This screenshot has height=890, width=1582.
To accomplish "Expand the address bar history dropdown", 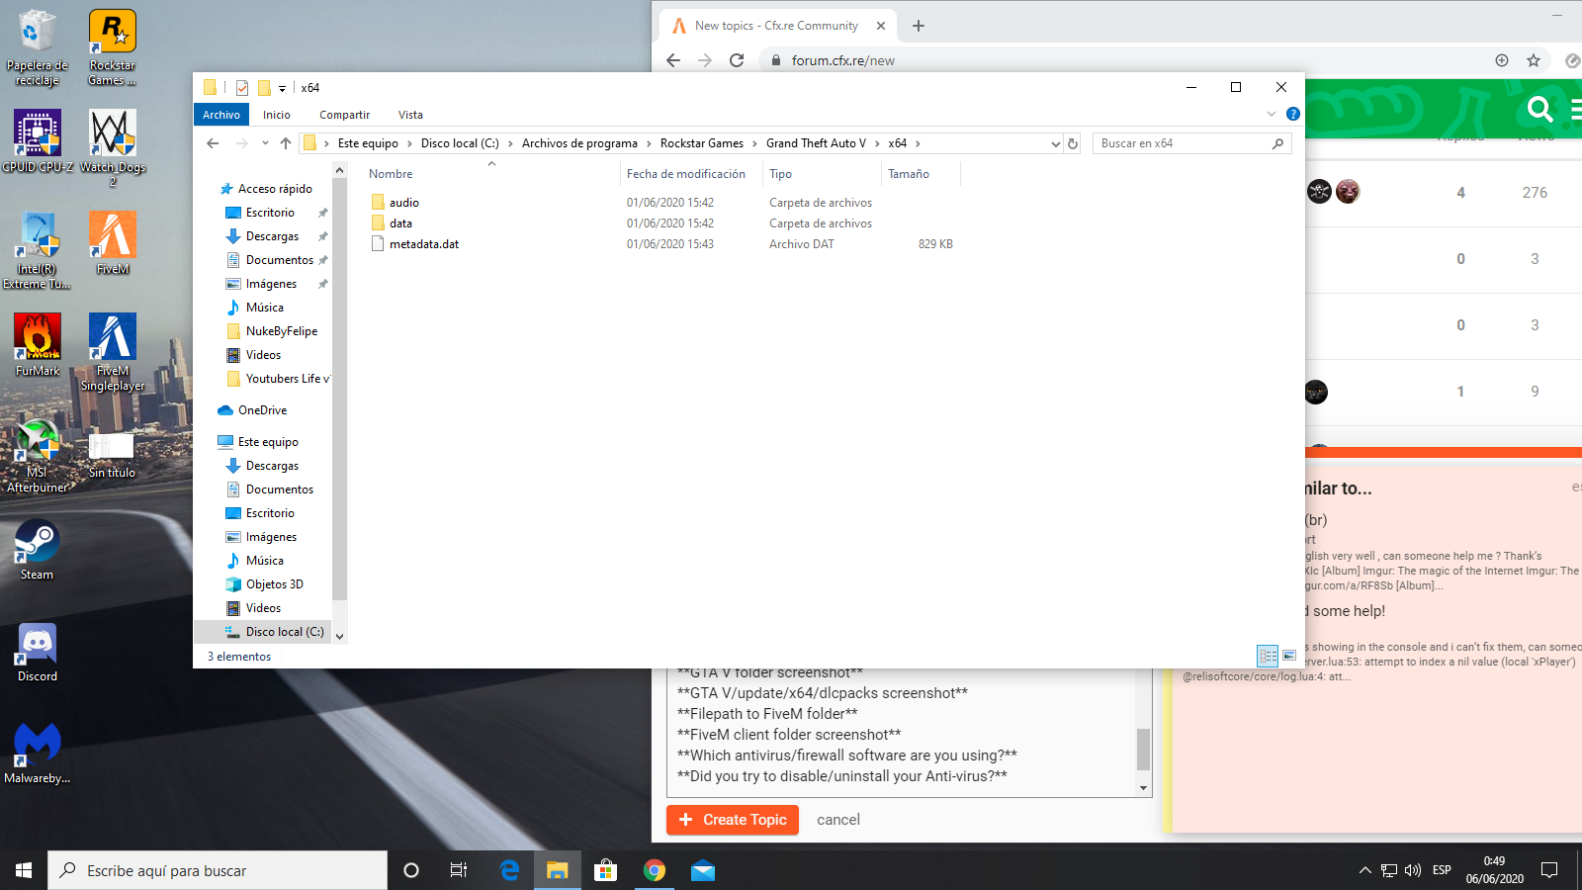I will (x=1056, y=143).
